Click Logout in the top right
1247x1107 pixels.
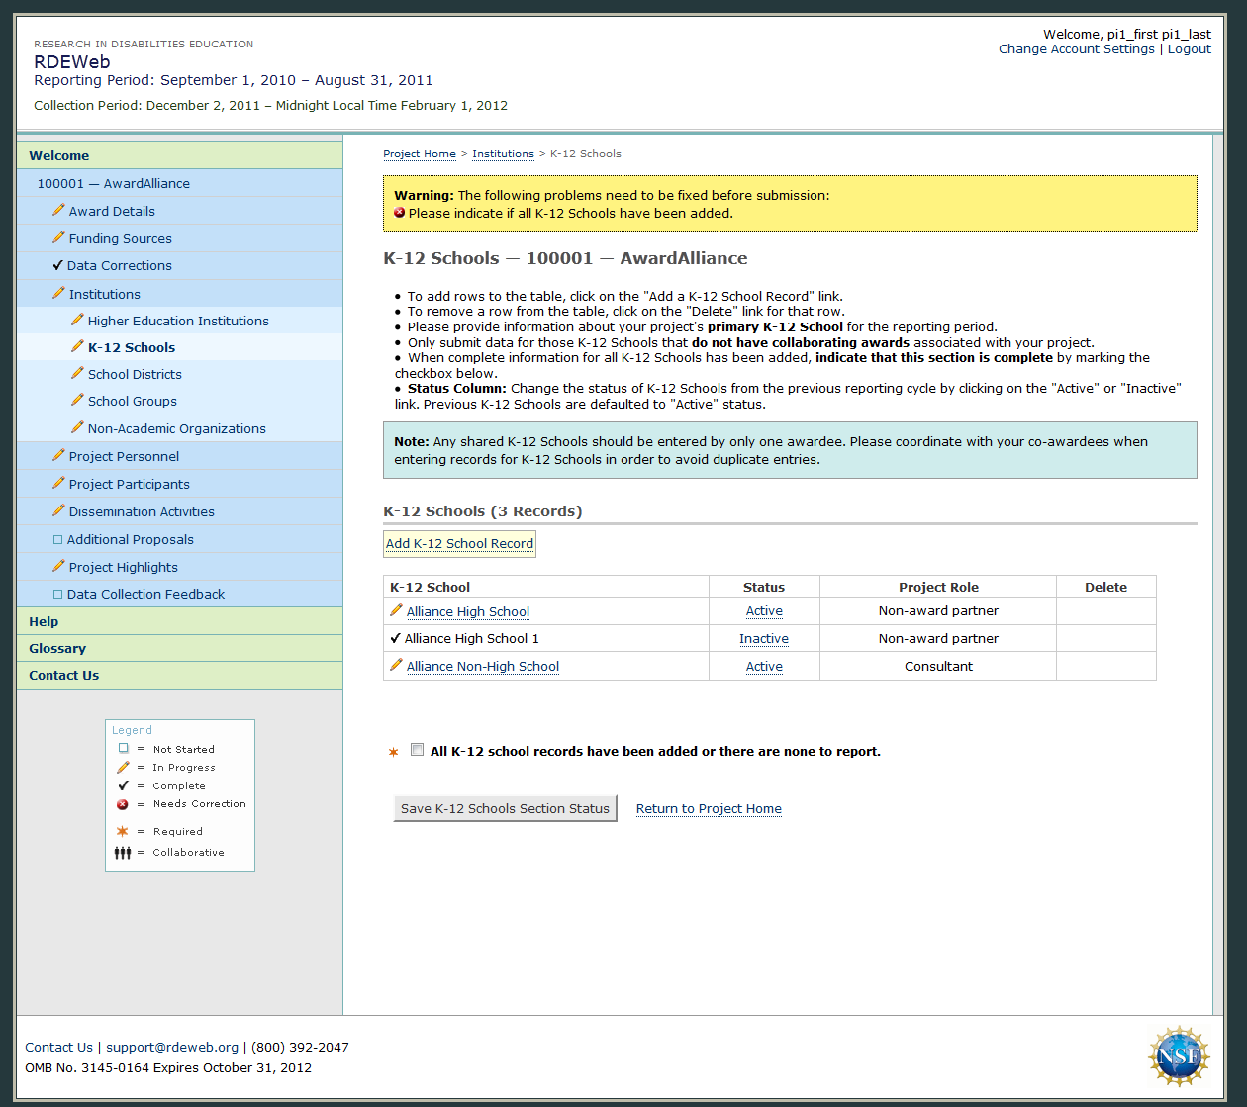(1189, 49)
